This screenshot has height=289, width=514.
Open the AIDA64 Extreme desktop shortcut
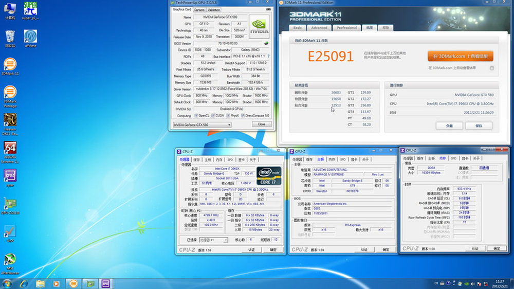coord(10,153)
